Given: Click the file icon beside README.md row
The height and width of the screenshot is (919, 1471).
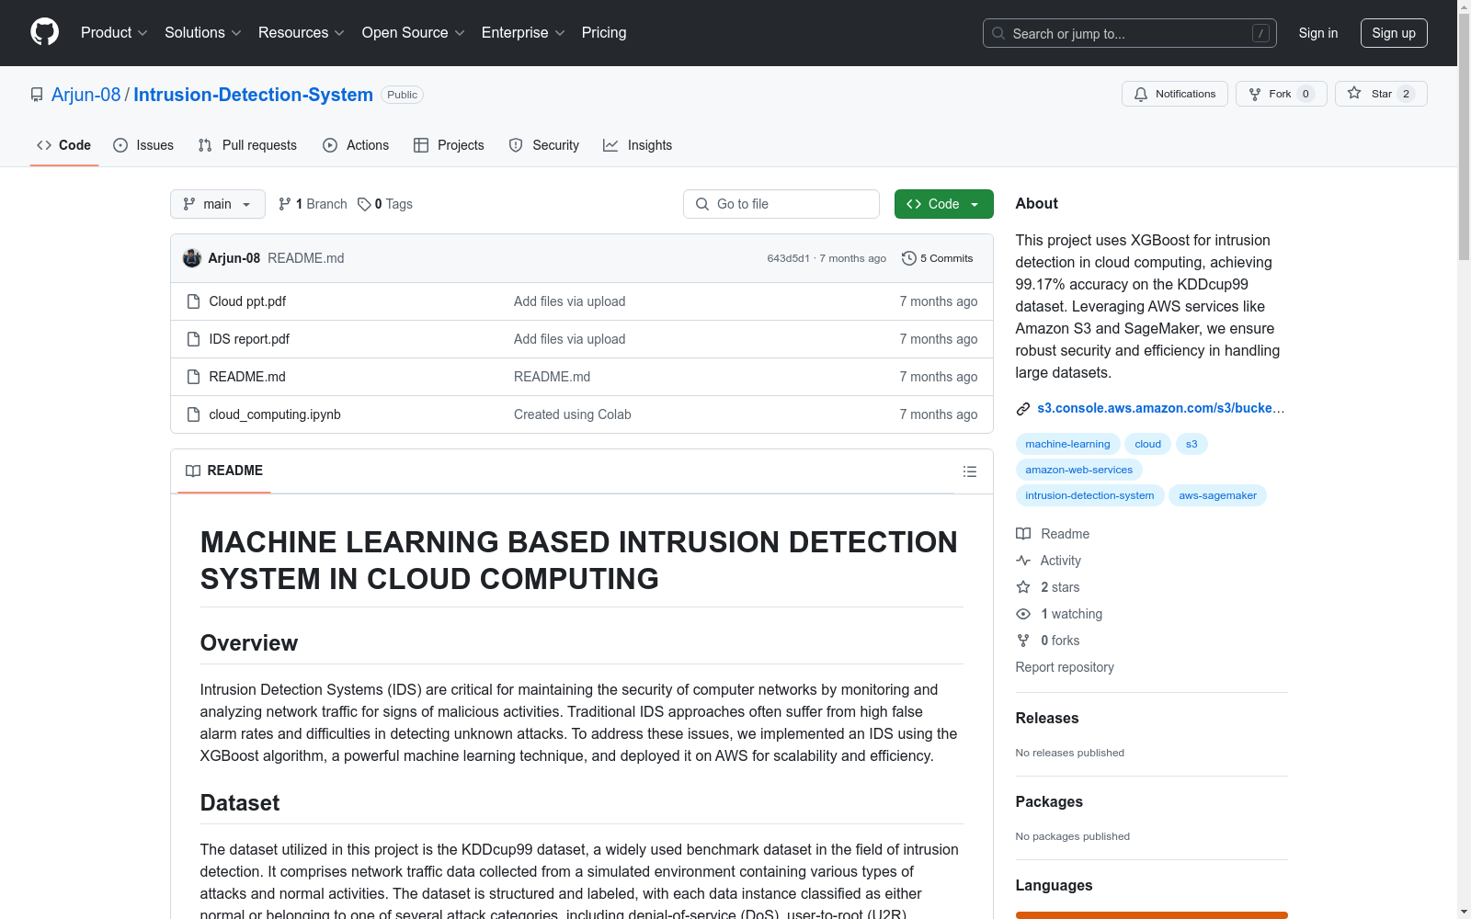Looking at the screenshot, I should click(x=193, y=377).
